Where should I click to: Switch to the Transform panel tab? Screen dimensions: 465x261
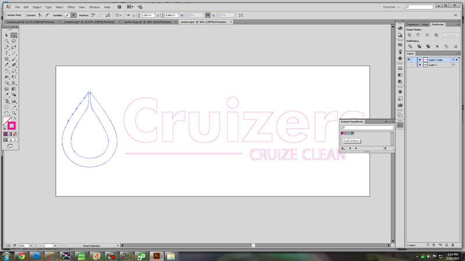[x=413, y=24]
